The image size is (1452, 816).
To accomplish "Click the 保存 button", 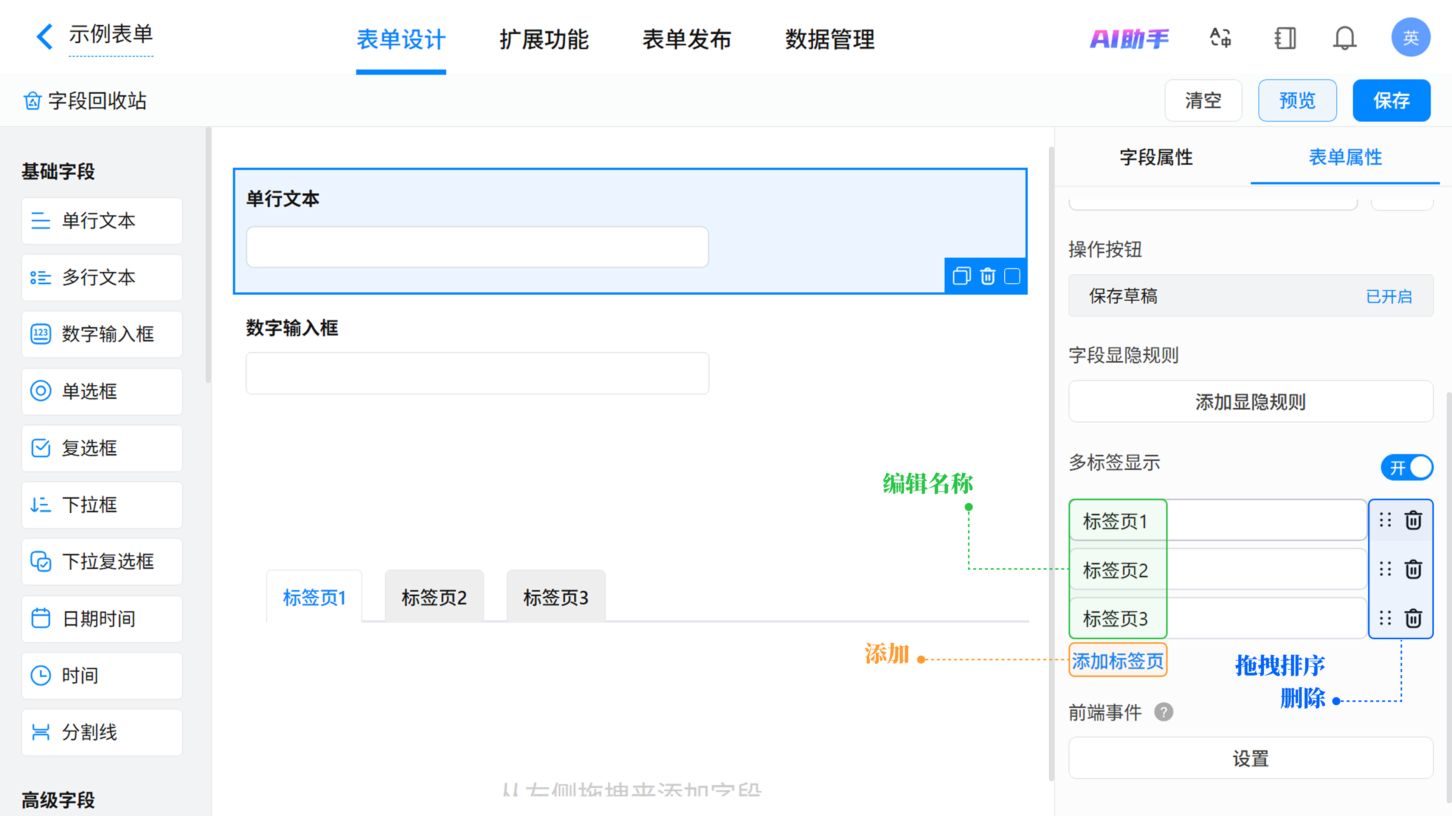I will click(1391, 100).
